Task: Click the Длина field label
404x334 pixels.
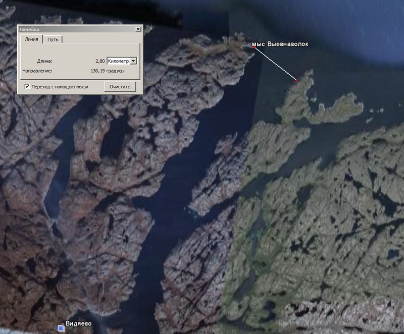Action: (x=44, y=61)
